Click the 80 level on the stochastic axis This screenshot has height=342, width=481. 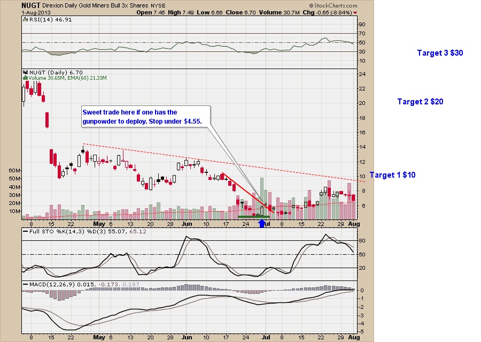(362, 241)
